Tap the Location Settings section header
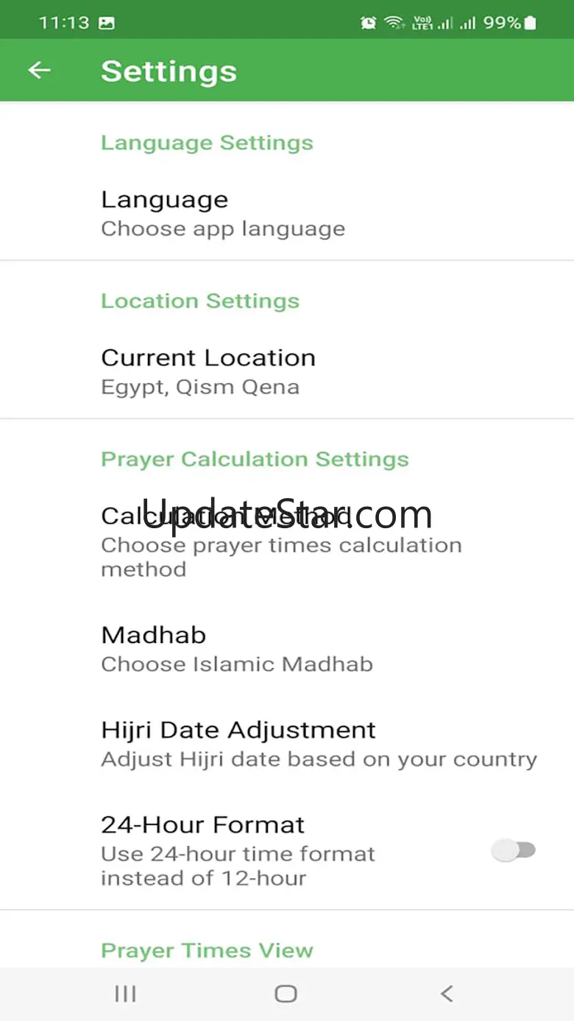574x1021 pixels. click(x=200, y=301)
